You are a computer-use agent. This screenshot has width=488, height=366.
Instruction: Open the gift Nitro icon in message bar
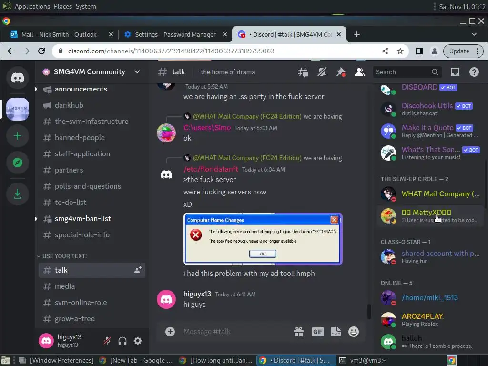(299, 332)
